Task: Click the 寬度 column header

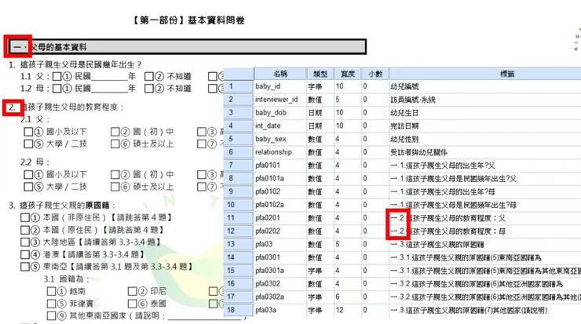Action: [348, 74]
